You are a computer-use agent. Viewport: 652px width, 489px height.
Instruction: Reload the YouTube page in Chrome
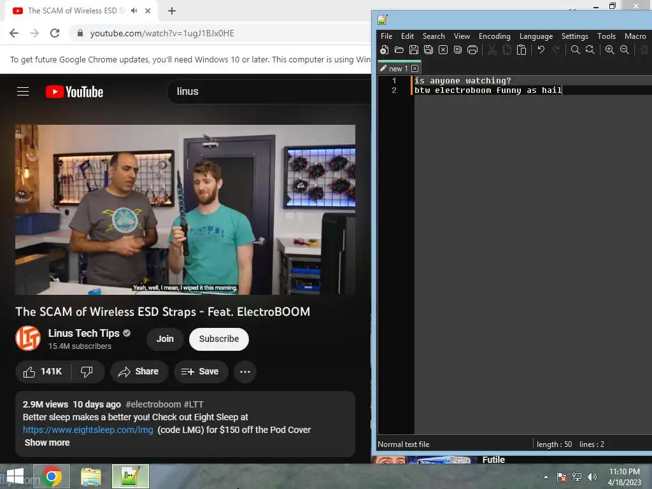pos(55,33)
